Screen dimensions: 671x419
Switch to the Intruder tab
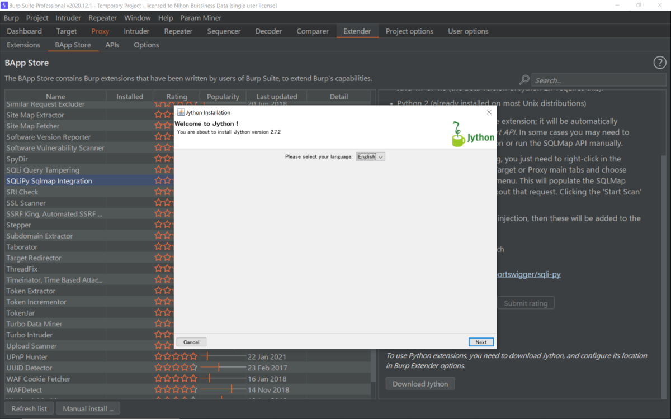136,31
